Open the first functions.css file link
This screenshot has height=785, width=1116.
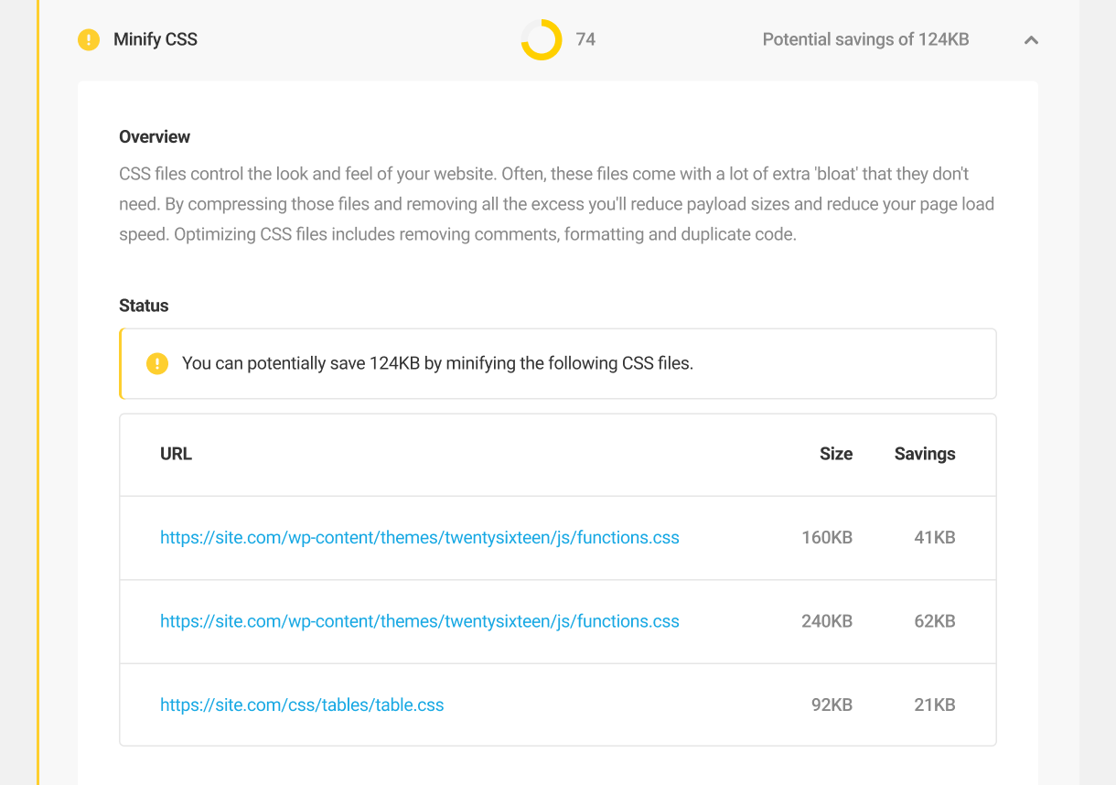coord(420,537)
